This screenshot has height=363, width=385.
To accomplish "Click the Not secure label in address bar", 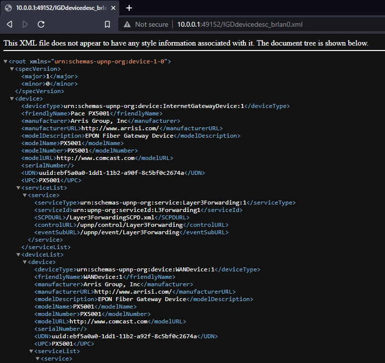I will click(x=151, y=24).
